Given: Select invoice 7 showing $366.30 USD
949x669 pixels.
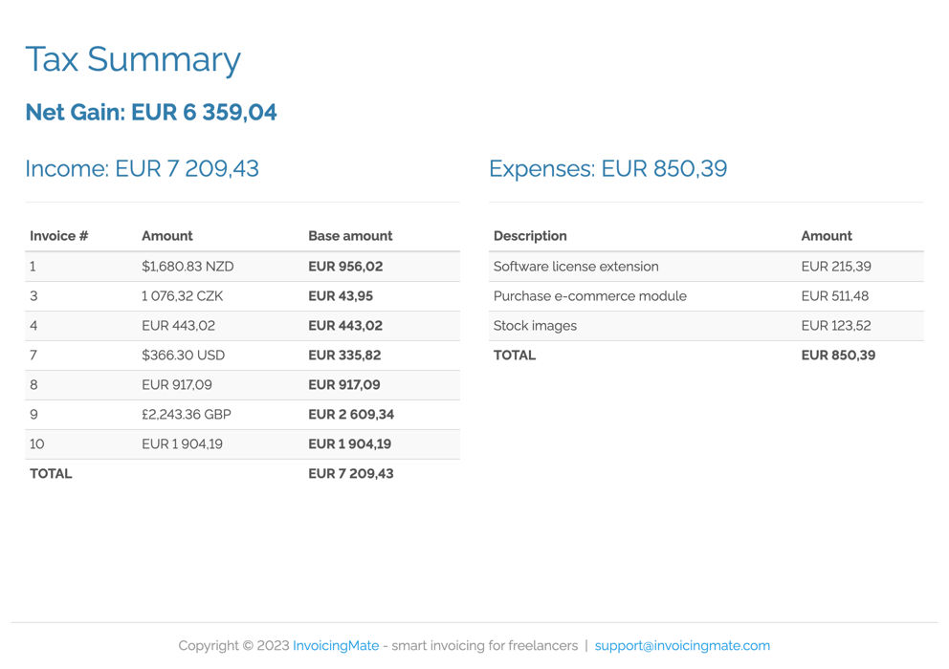Looking at the screenshot, I should 177,355.
